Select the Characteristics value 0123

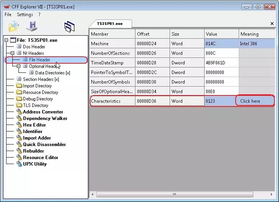221,101
